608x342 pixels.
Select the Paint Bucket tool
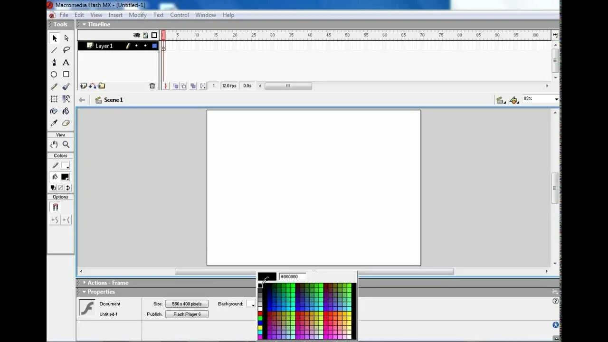[x=66, y=111]
